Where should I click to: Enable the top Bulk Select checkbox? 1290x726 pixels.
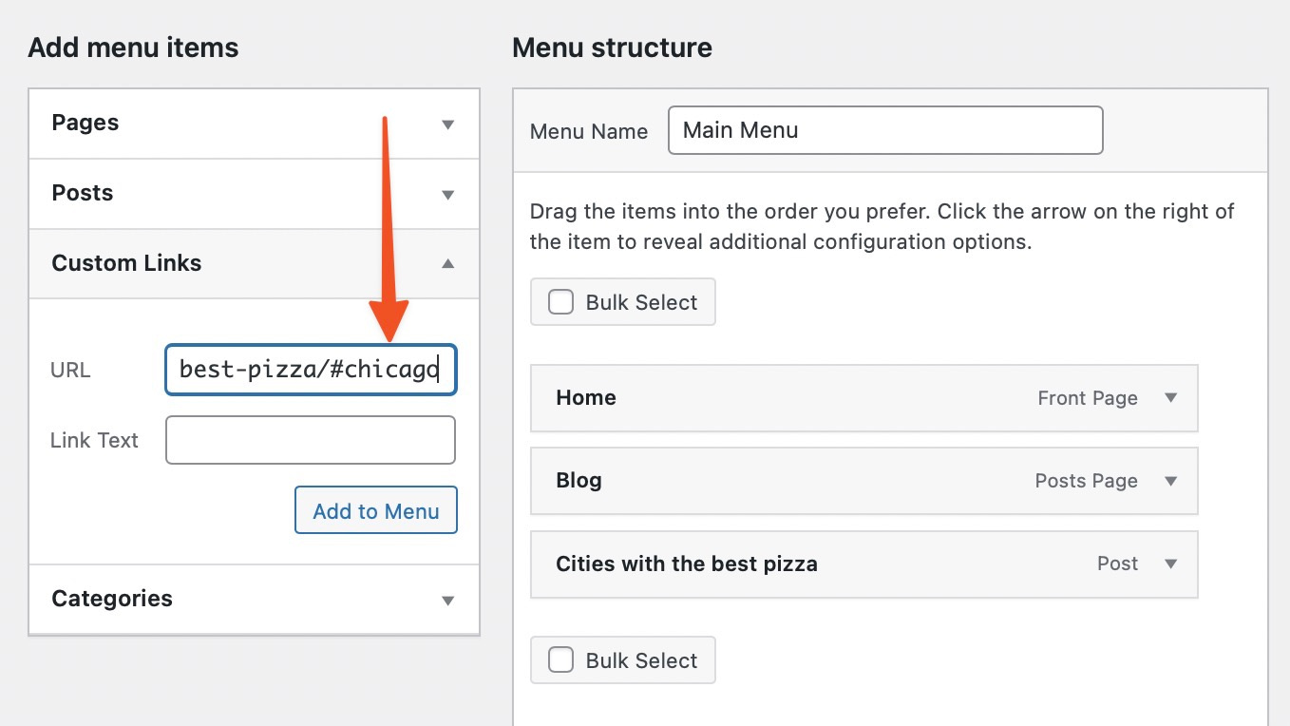click(560, 301)
